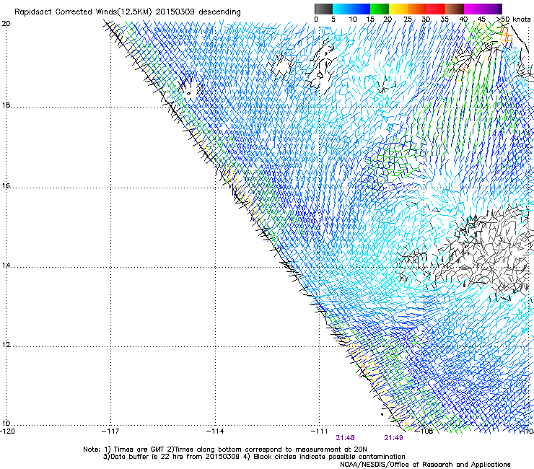
Task: Click the cyan 5-10 knots legend color
Action: pyautogui.click(x=342, y=9)
